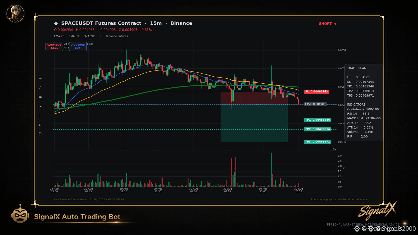Image resolution: width=418 pixels, height=235 pixels.
Task: Click the high price H 0.004938
Action: pyautogui.click(x=85, y=30)
